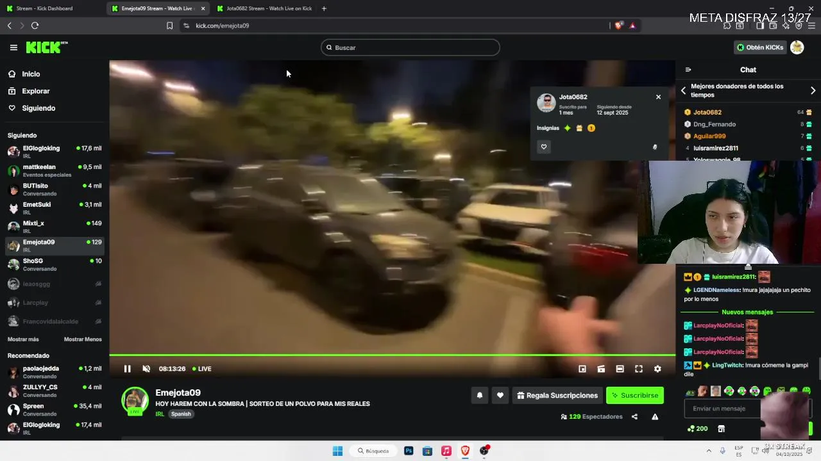Toggle stream notifications bell
Image resolution: width=821 pixels, height=461 pixels.
click(x=479, y=396)
